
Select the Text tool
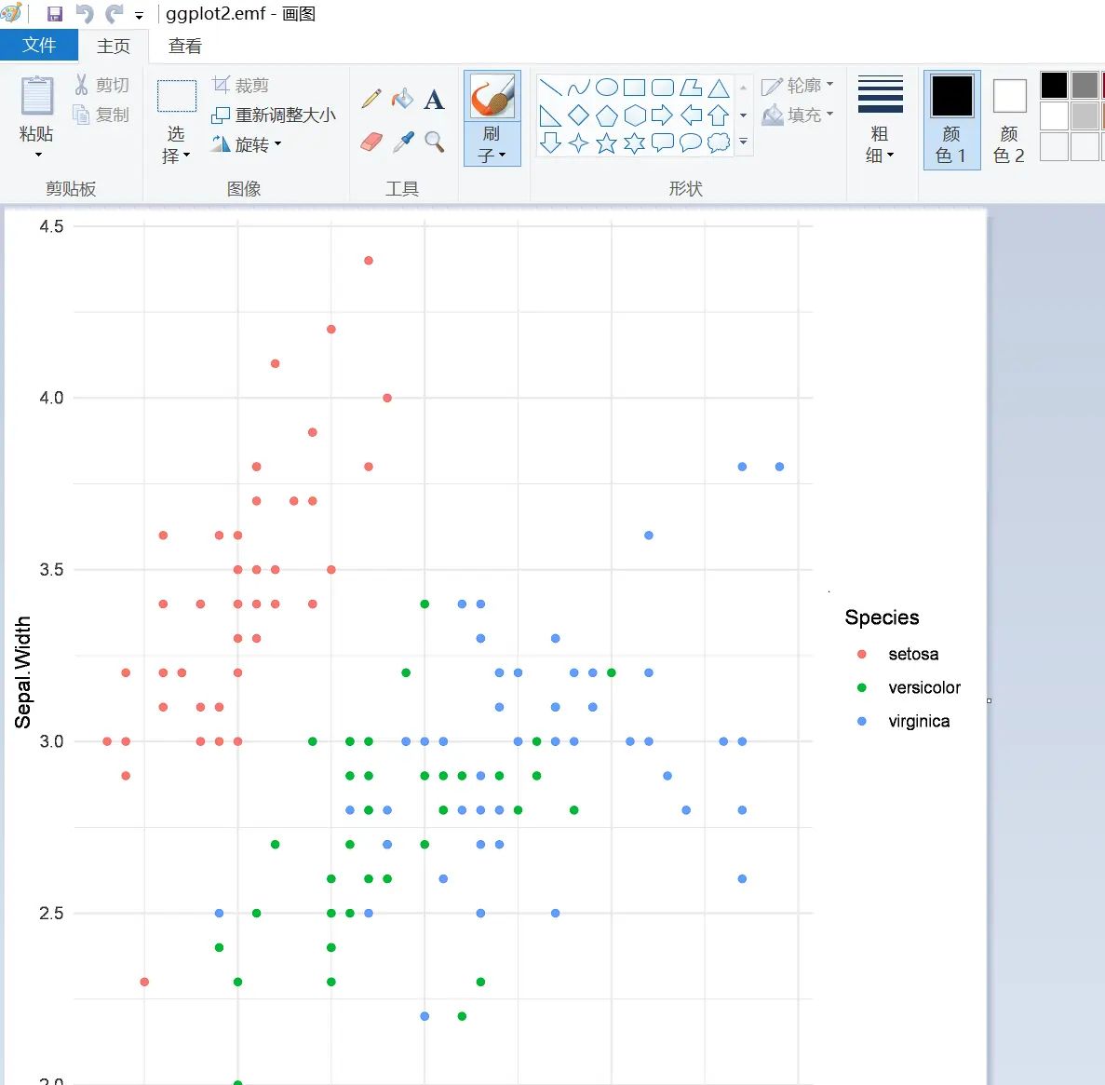click(434, 100)
